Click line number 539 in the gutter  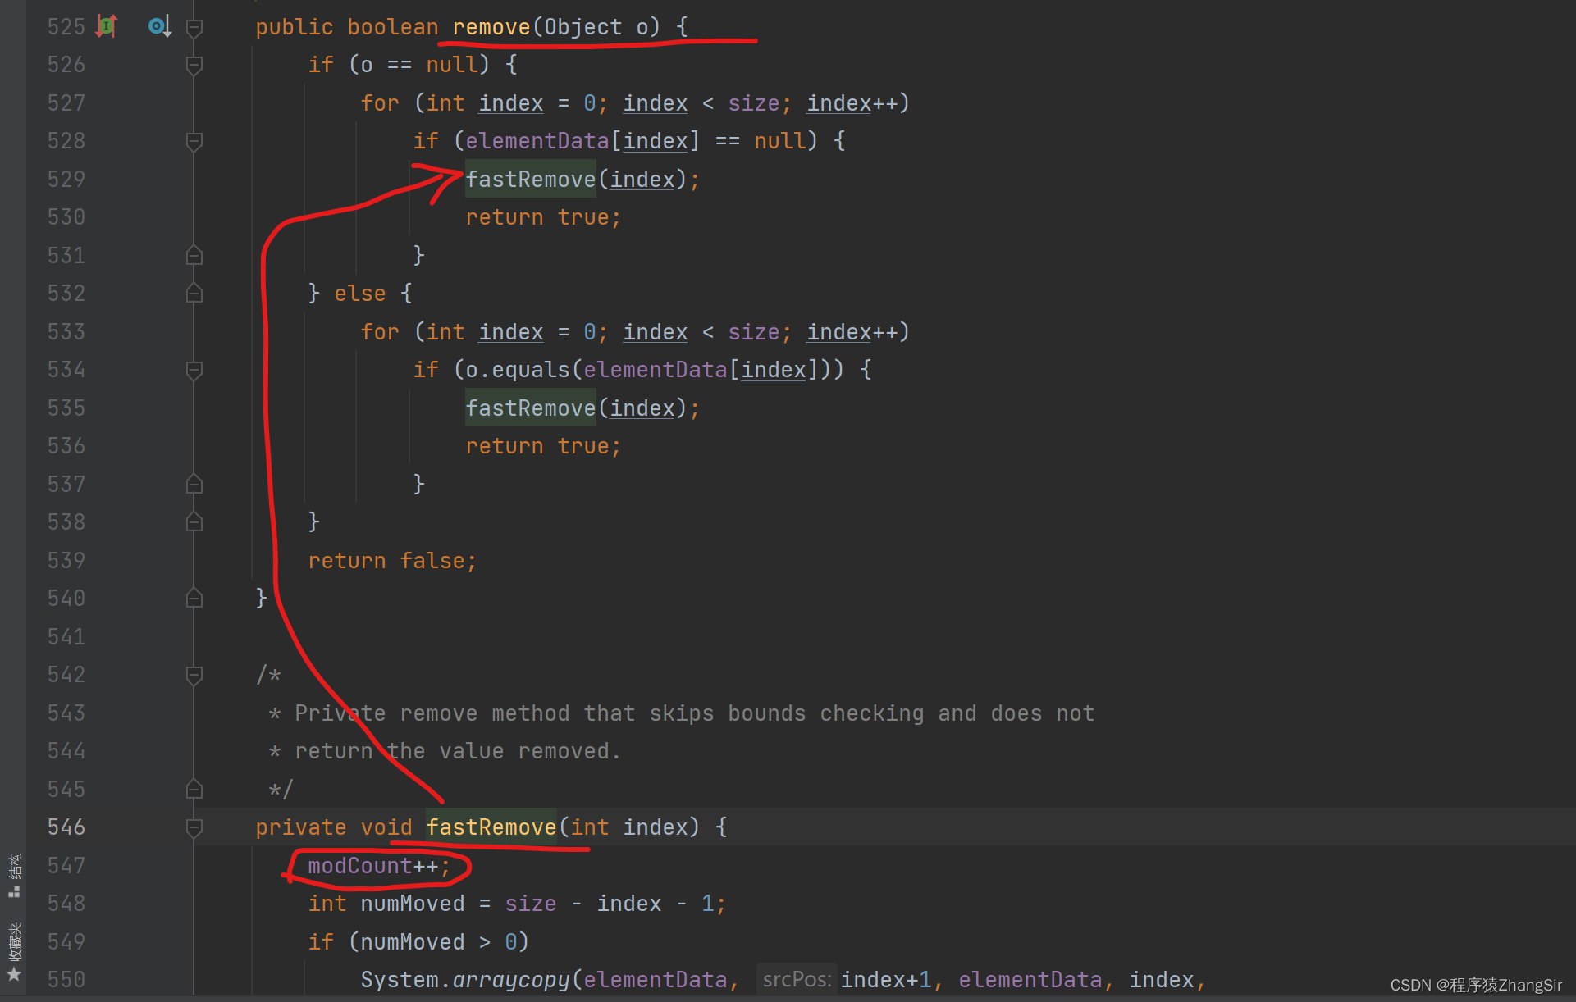click(66, 560)
